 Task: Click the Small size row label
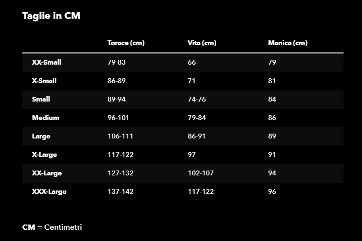[41, 99]
